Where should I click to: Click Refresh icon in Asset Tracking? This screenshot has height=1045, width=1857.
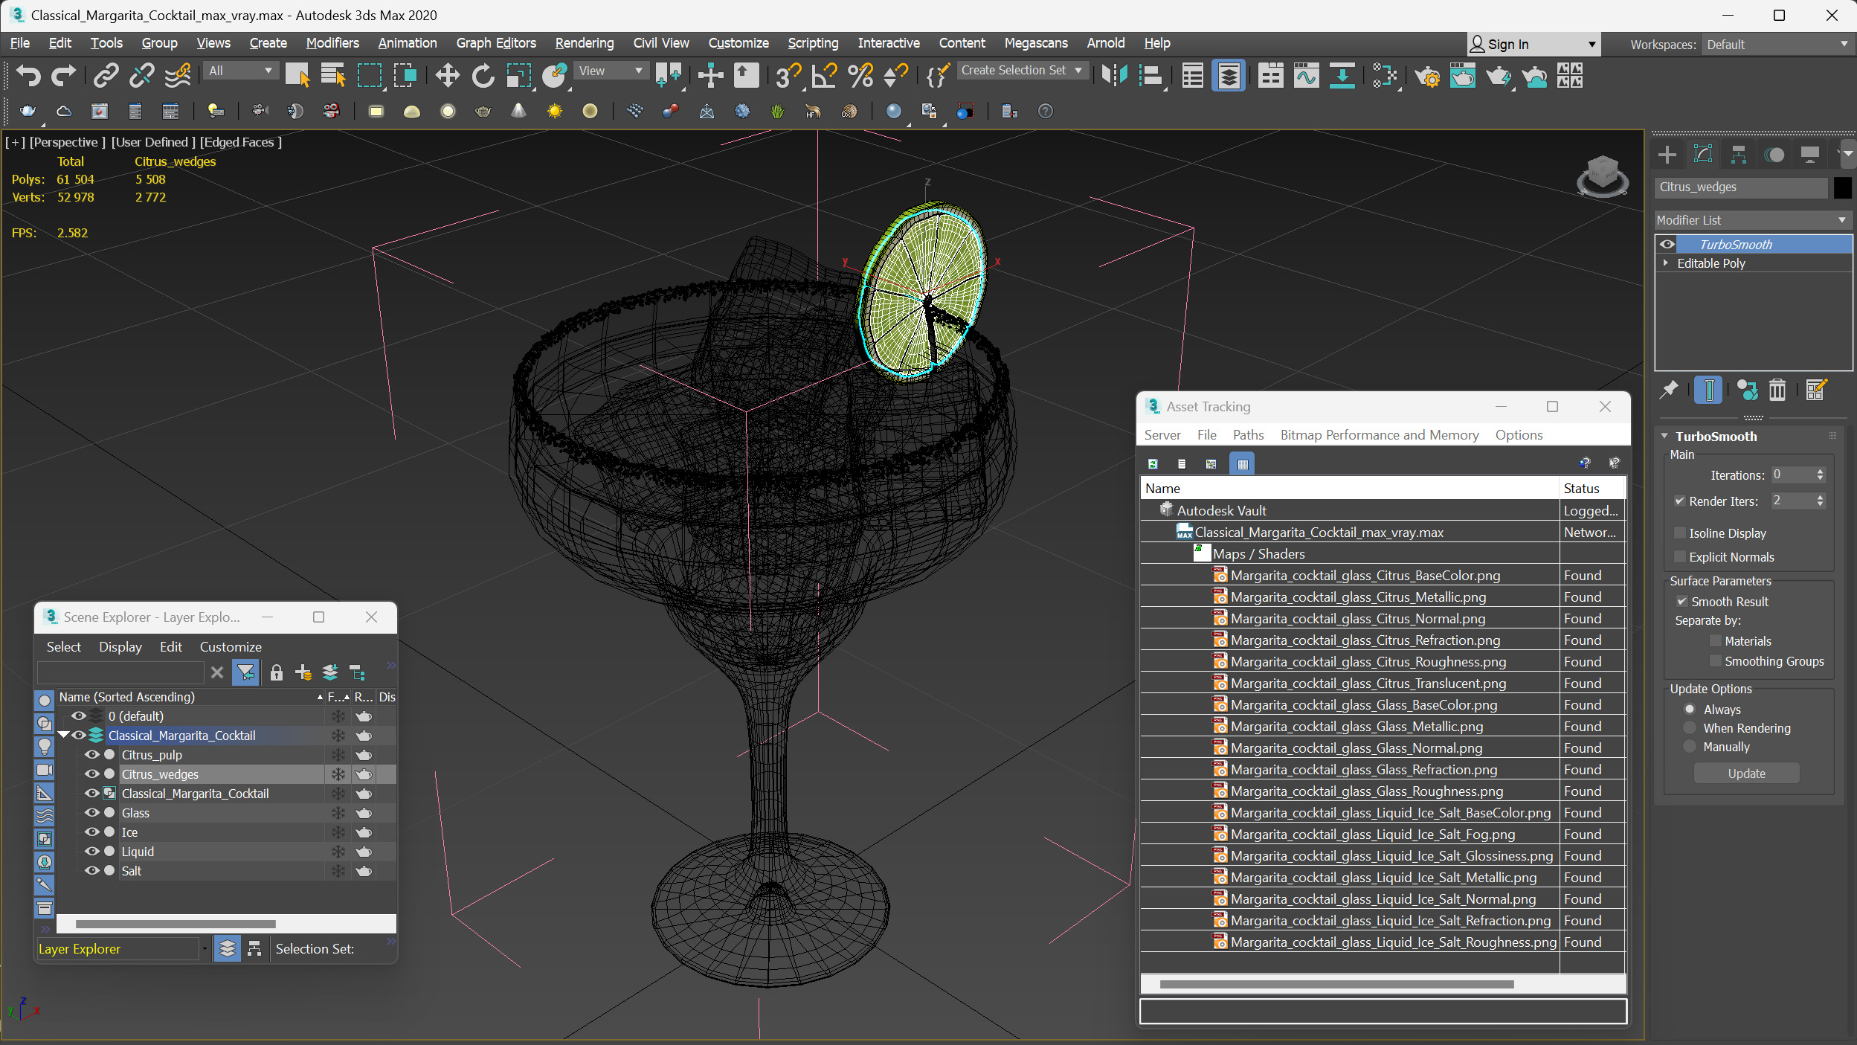click(x=1153, y=463)
